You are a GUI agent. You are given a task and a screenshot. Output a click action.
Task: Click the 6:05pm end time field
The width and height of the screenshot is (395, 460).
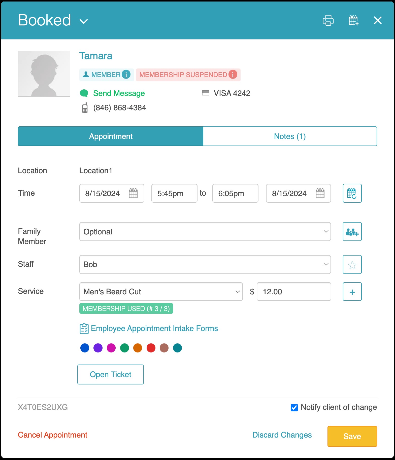(x=235, y=193)
